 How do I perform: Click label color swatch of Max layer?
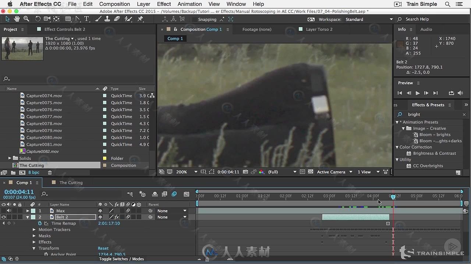33,211
